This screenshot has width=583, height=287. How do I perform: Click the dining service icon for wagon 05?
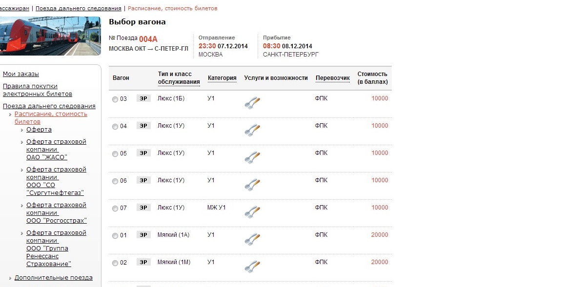pyautogui.click(x=252, y=157)
